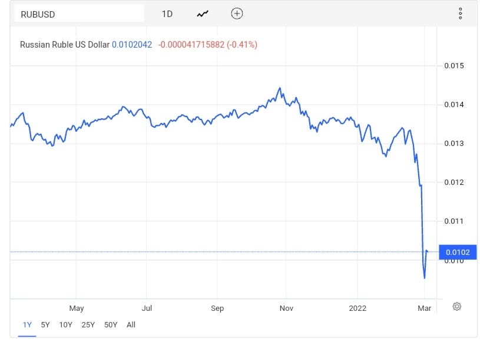
Task: Choose the 50Y time range
Action: pyautogui.click(x=111, y=324)
